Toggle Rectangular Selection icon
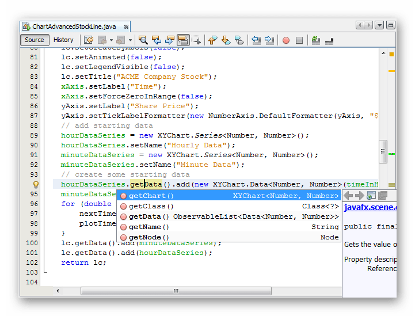Image resolution: width=415 pixels, height=316 pixels. click(x=196, y=40)
